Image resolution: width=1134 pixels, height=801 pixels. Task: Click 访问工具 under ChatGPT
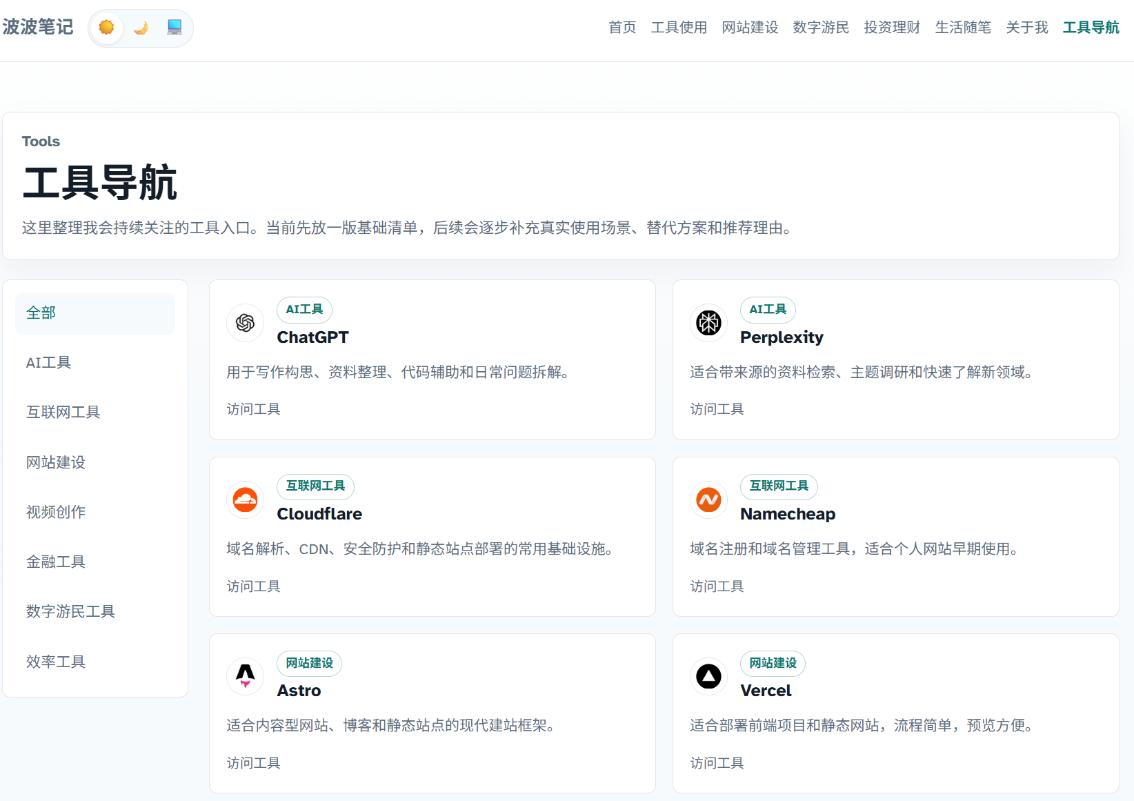coord(253,410)
